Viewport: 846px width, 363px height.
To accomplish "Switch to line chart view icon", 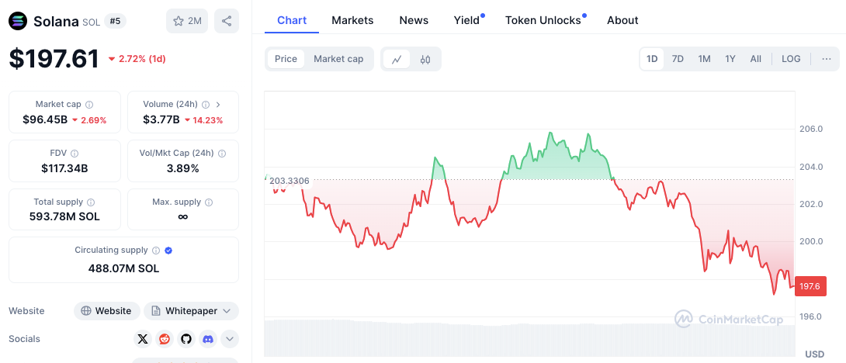I will [x=397, y=59].
